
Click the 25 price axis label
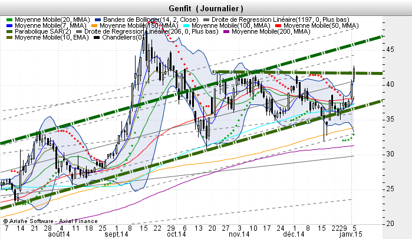click(x=390, y=189)
